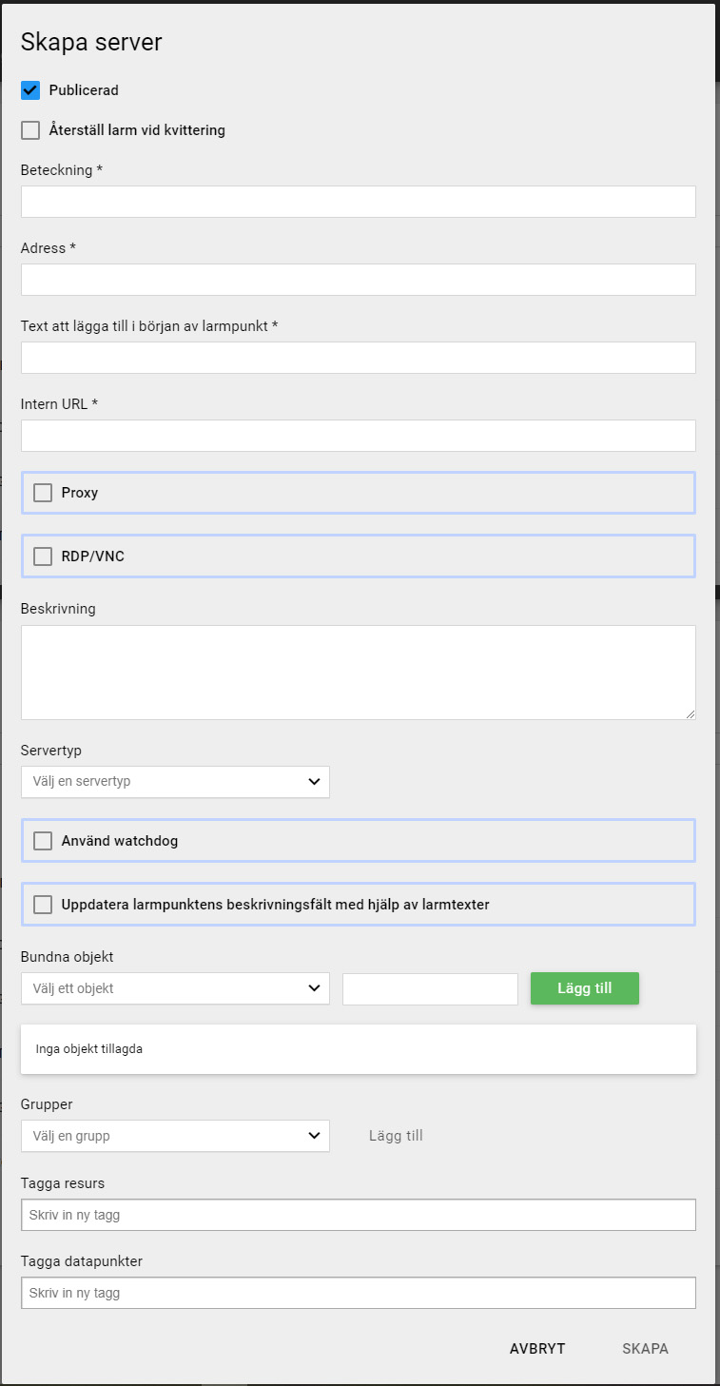Enable the RDP/VNC checkbox
720x1386 pixels.
point(43,556)
